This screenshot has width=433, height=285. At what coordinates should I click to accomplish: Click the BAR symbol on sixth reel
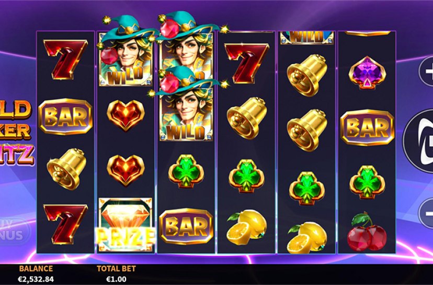click(367, 127)
